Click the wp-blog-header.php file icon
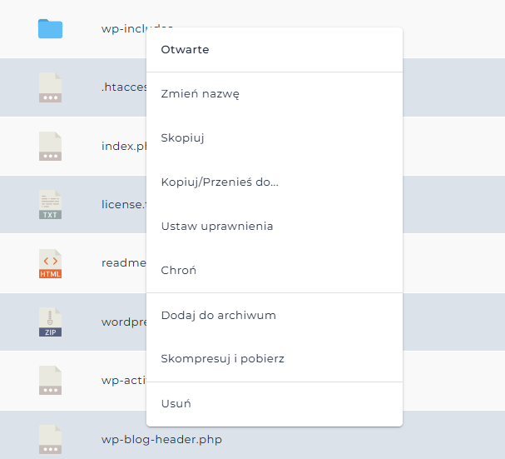This screenshot has height=459, width=505. [50, 439]
